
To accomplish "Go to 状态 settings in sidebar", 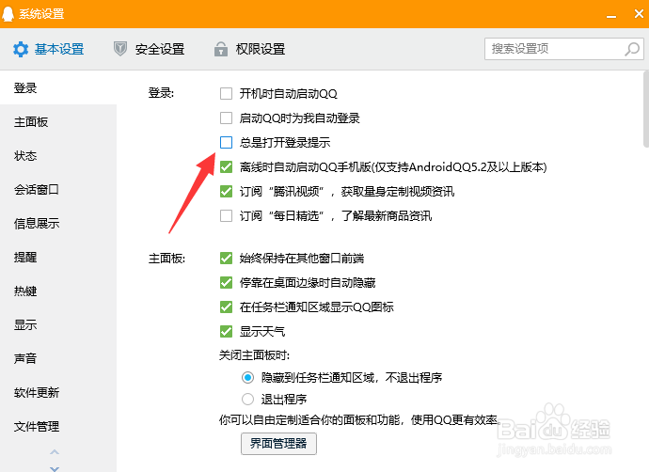I will pos(58,156).
